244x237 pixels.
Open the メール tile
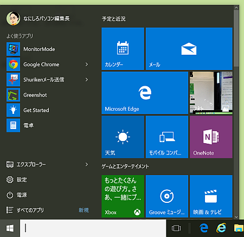point(189,49)
